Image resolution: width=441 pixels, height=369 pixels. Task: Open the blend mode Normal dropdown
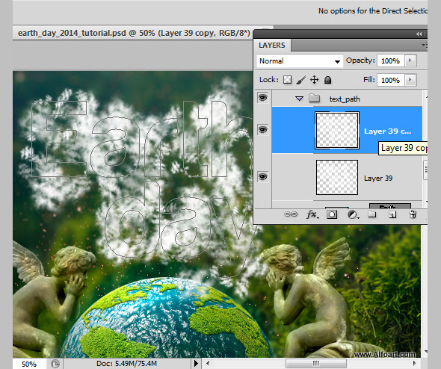[x=300, y=61]
